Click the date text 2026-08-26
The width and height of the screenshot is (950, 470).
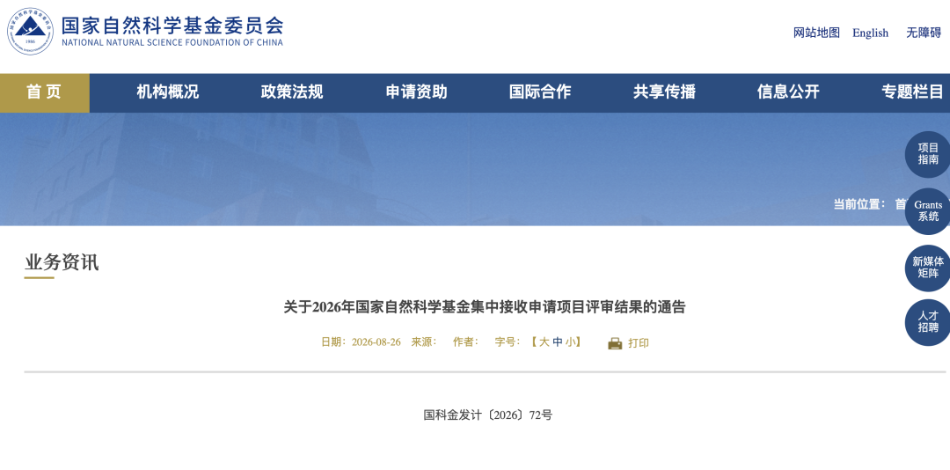[376, 342]
